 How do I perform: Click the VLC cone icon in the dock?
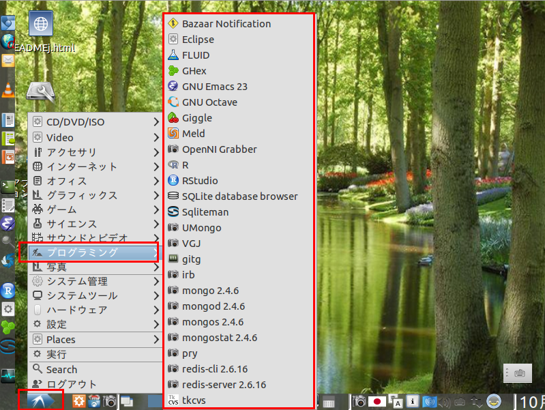coord(8,90)
